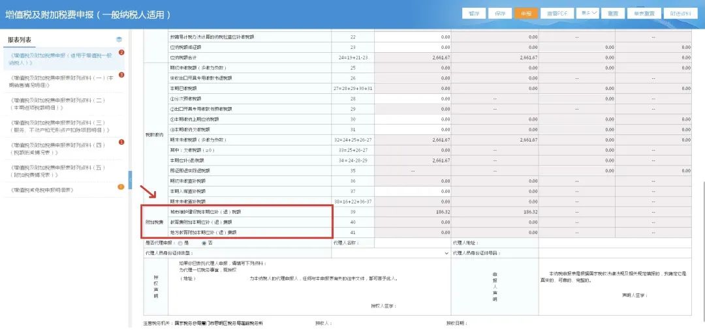Click the red badge 3 on 附列资料（一）
Image resolution: width=705 pixels, height=330 pixels.
click(121, 75)
